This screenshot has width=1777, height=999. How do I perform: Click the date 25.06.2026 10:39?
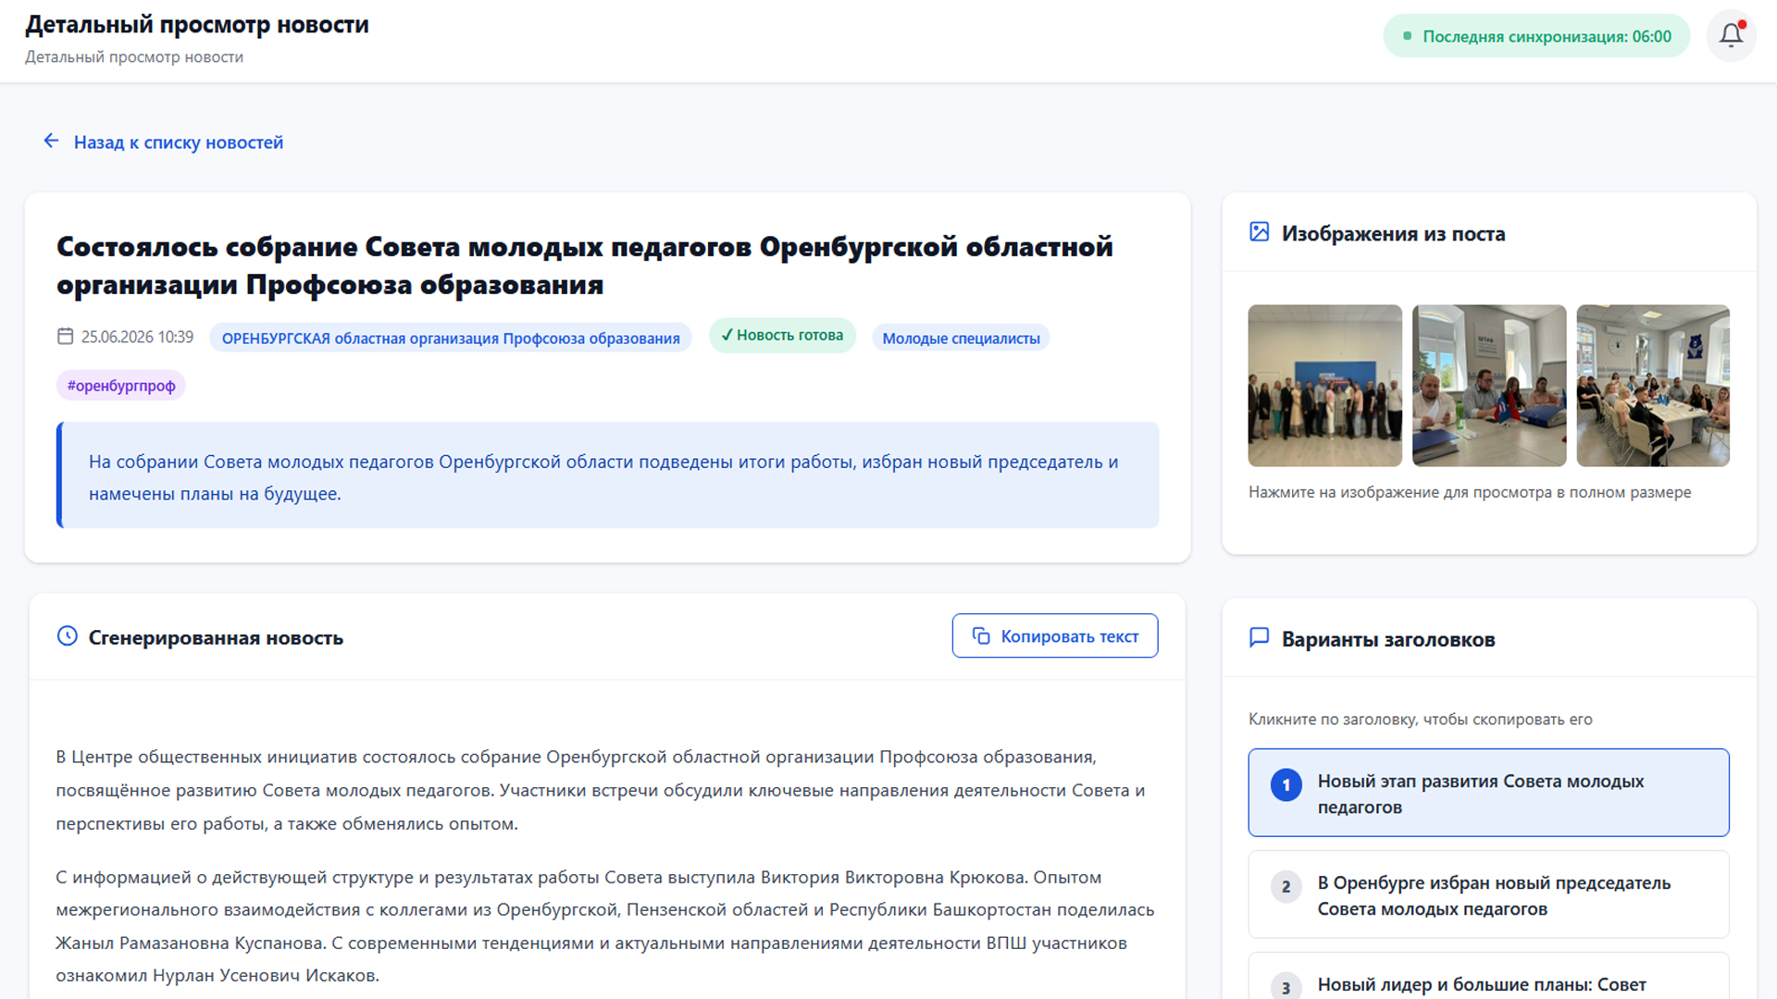coord(137,337)
